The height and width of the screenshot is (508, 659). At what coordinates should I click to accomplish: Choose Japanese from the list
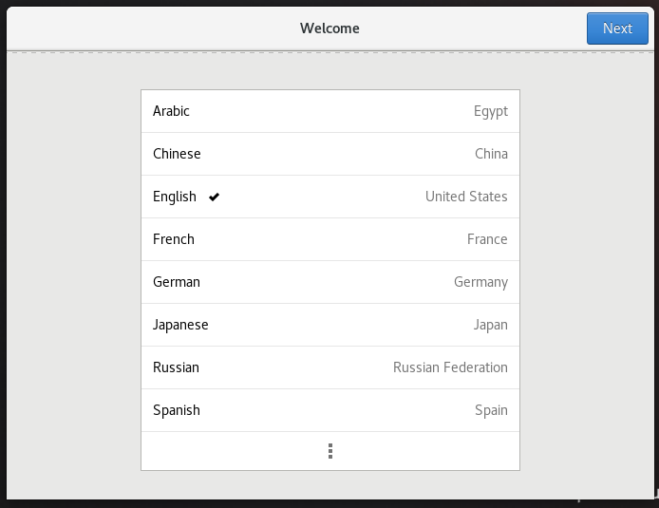click(330, 325)
